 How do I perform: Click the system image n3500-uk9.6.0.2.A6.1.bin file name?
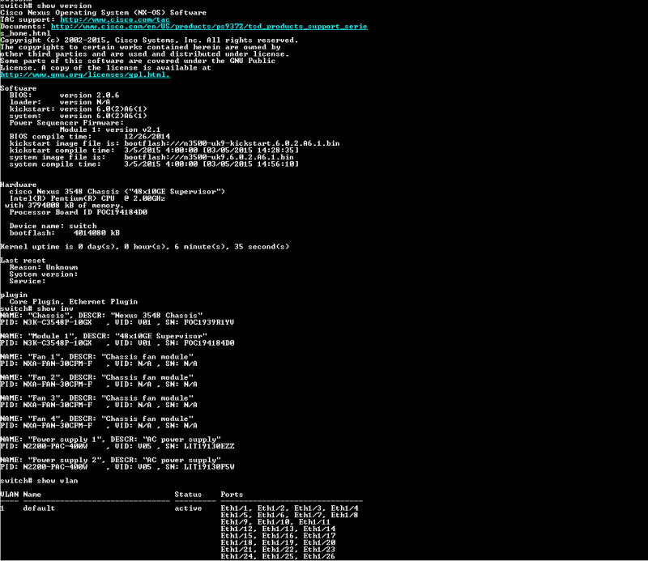click(239, 157)
